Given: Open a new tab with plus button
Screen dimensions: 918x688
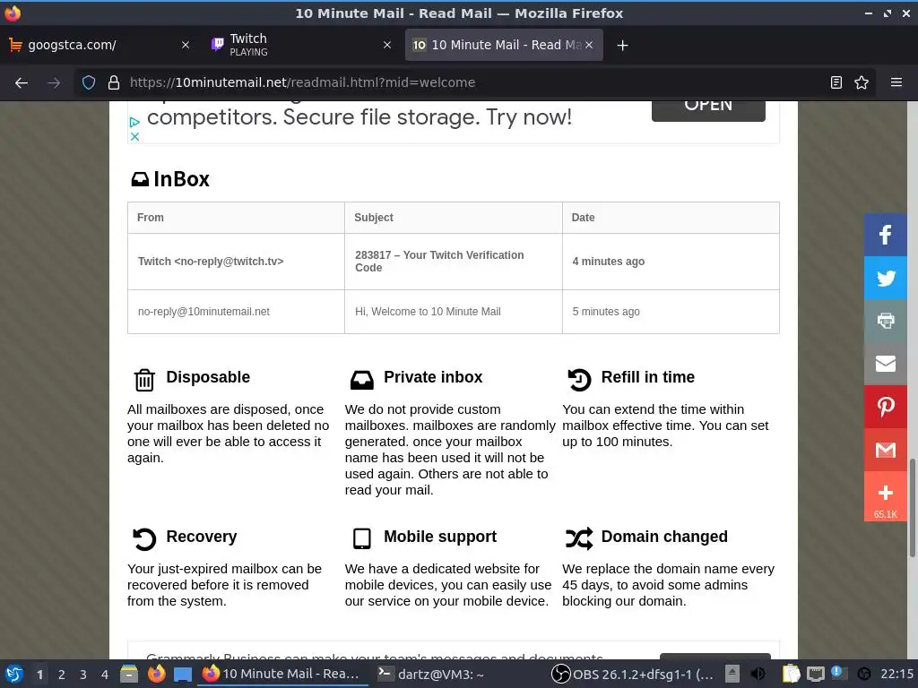Looking at the screenshot, I should coord(622,45).
